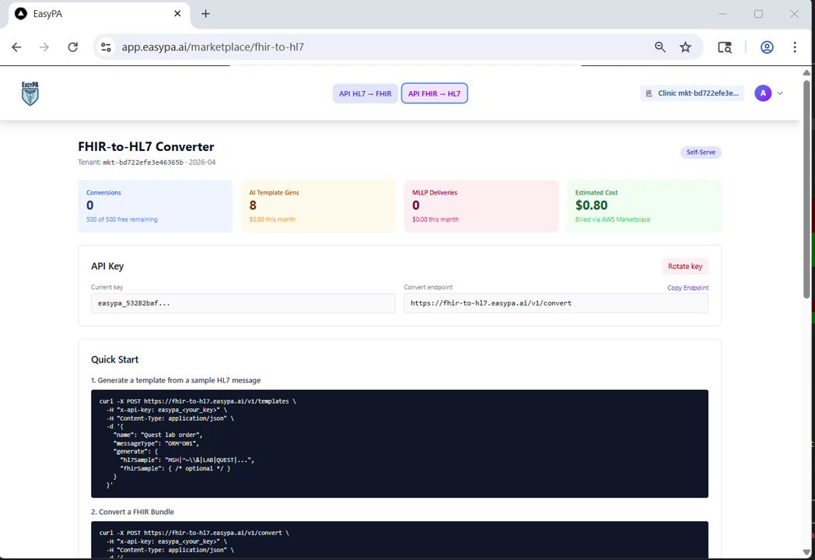Click the Rotate key button
Image resolution: width=815 pixels, height=560 pixels.
685,266
